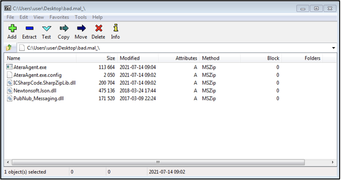
Task: Close the 7-Zip window
Action: [x=330, y=8]
